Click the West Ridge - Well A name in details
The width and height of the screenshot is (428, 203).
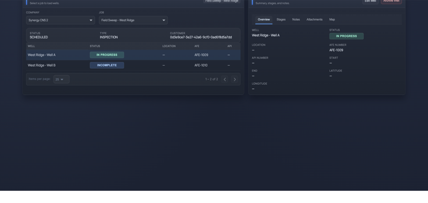tap(265, 35)
